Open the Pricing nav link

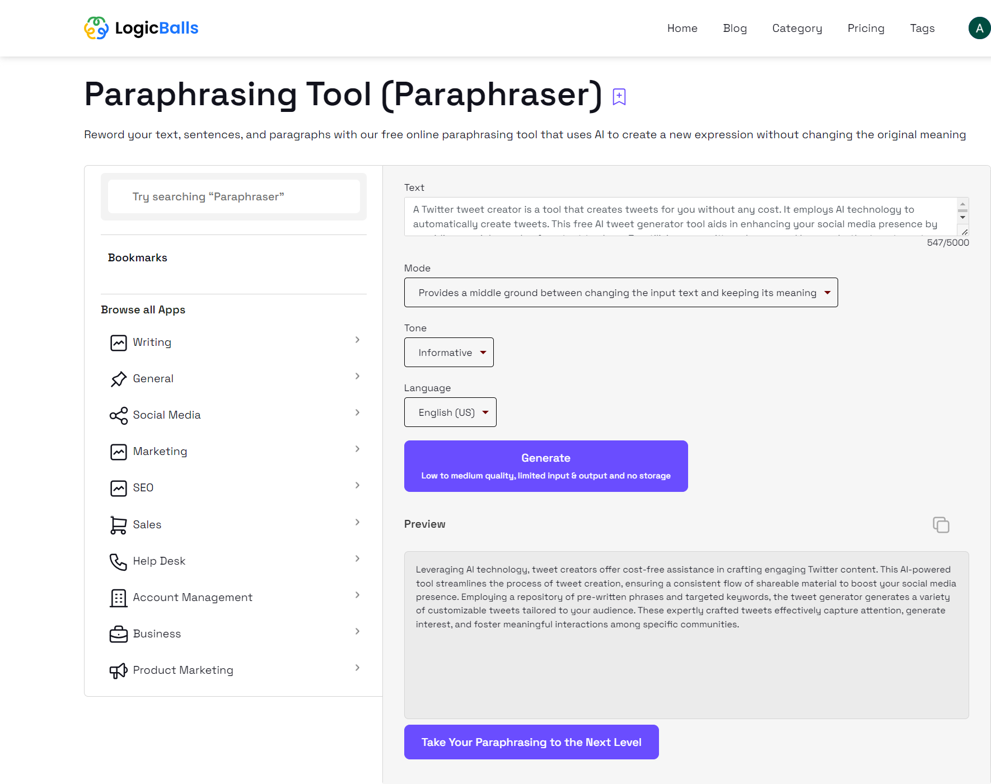(x=866, y=28)
